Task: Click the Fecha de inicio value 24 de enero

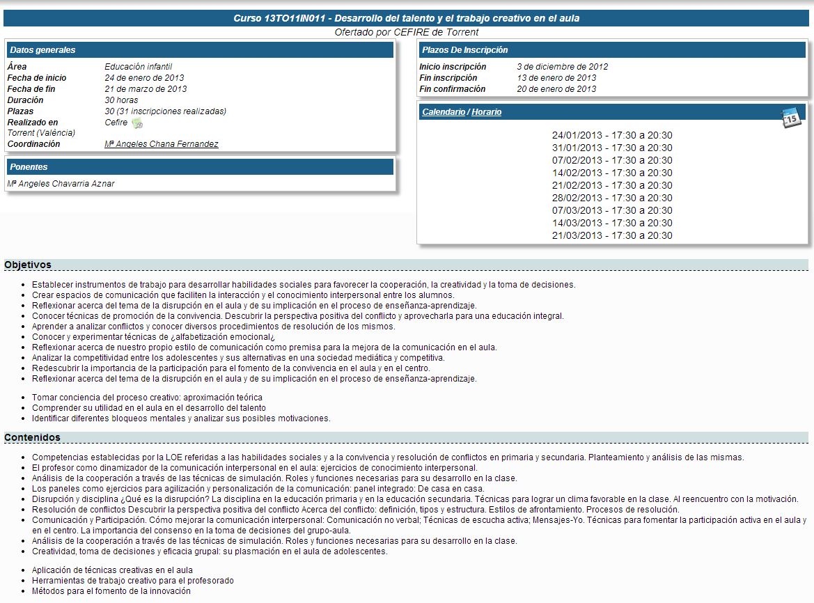Action: point(144,78)
